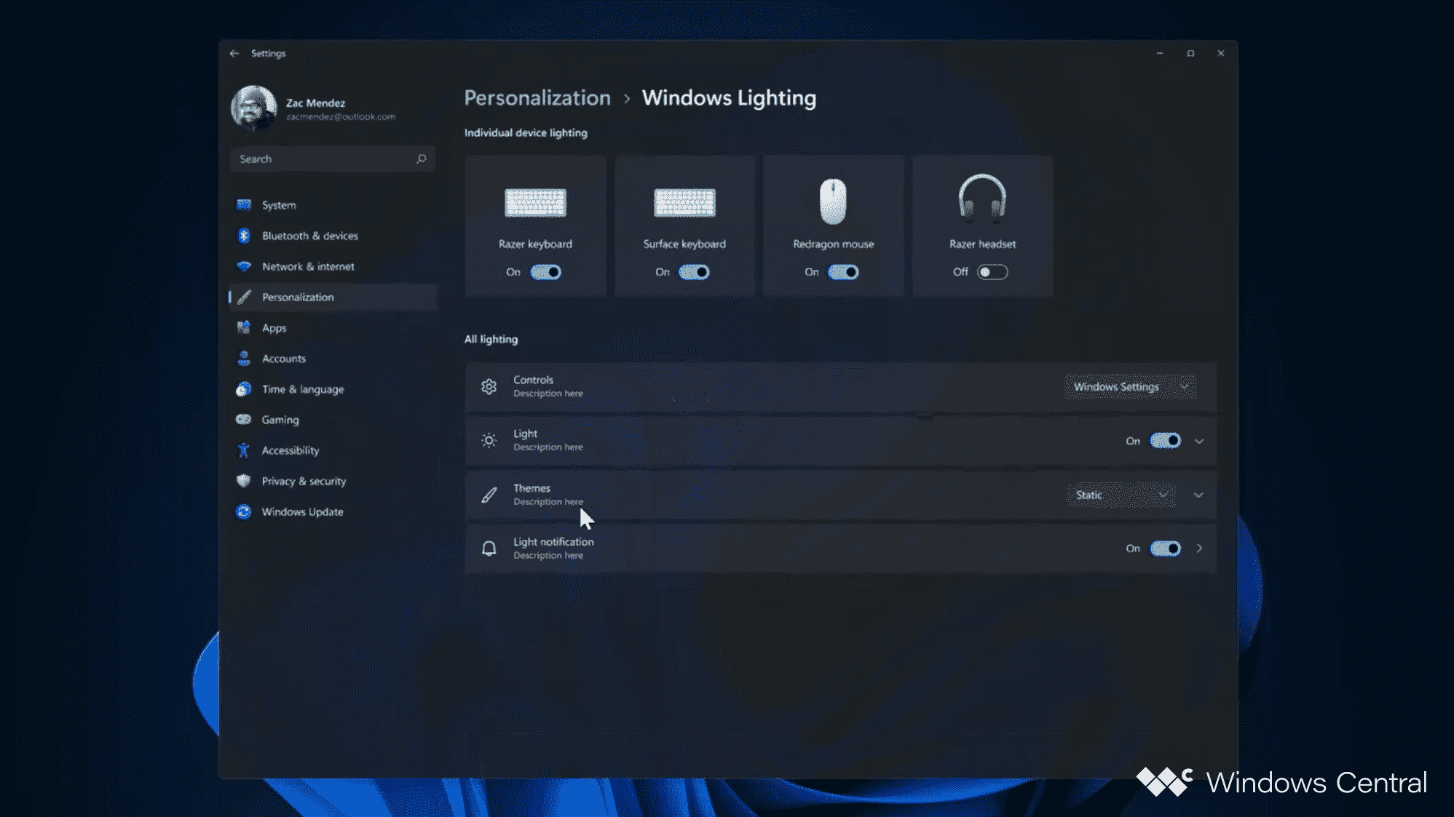Open the Windows Settings controls dropdown
1454x817 pixels.
coord(1129,386)
